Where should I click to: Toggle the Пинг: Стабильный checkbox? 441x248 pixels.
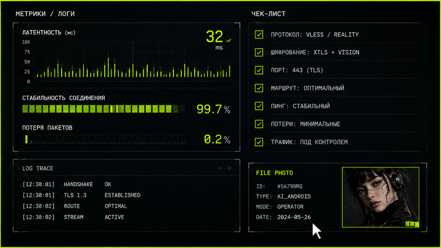259,106
